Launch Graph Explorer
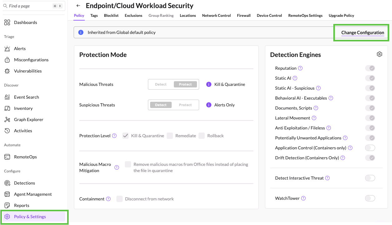The height and width of the screenshot is (225, 392). click(x=28, y=120)
